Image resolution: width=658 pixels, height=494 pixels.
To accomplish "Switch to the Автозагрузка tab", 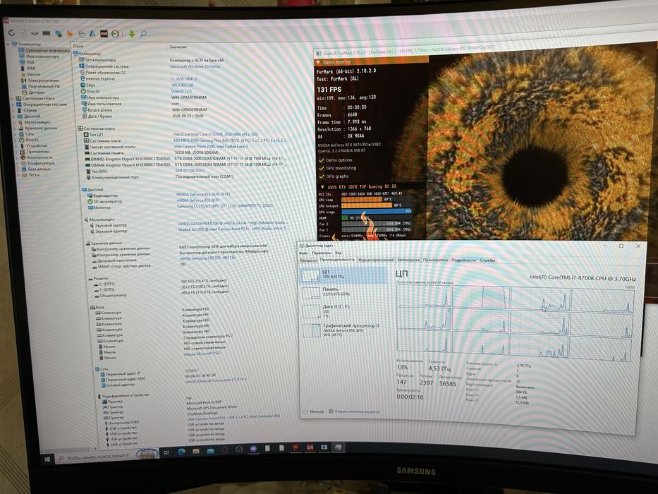I will [x=408, y=260].
